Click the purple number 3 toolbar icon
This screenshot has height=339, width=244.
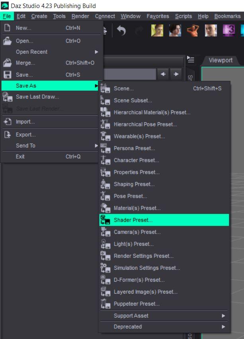point(229,31)
